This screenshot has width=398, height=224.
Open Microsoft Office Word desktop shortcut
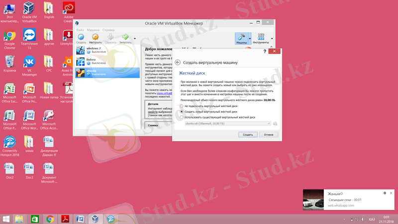pyautogui.click(x=29, y=119)
